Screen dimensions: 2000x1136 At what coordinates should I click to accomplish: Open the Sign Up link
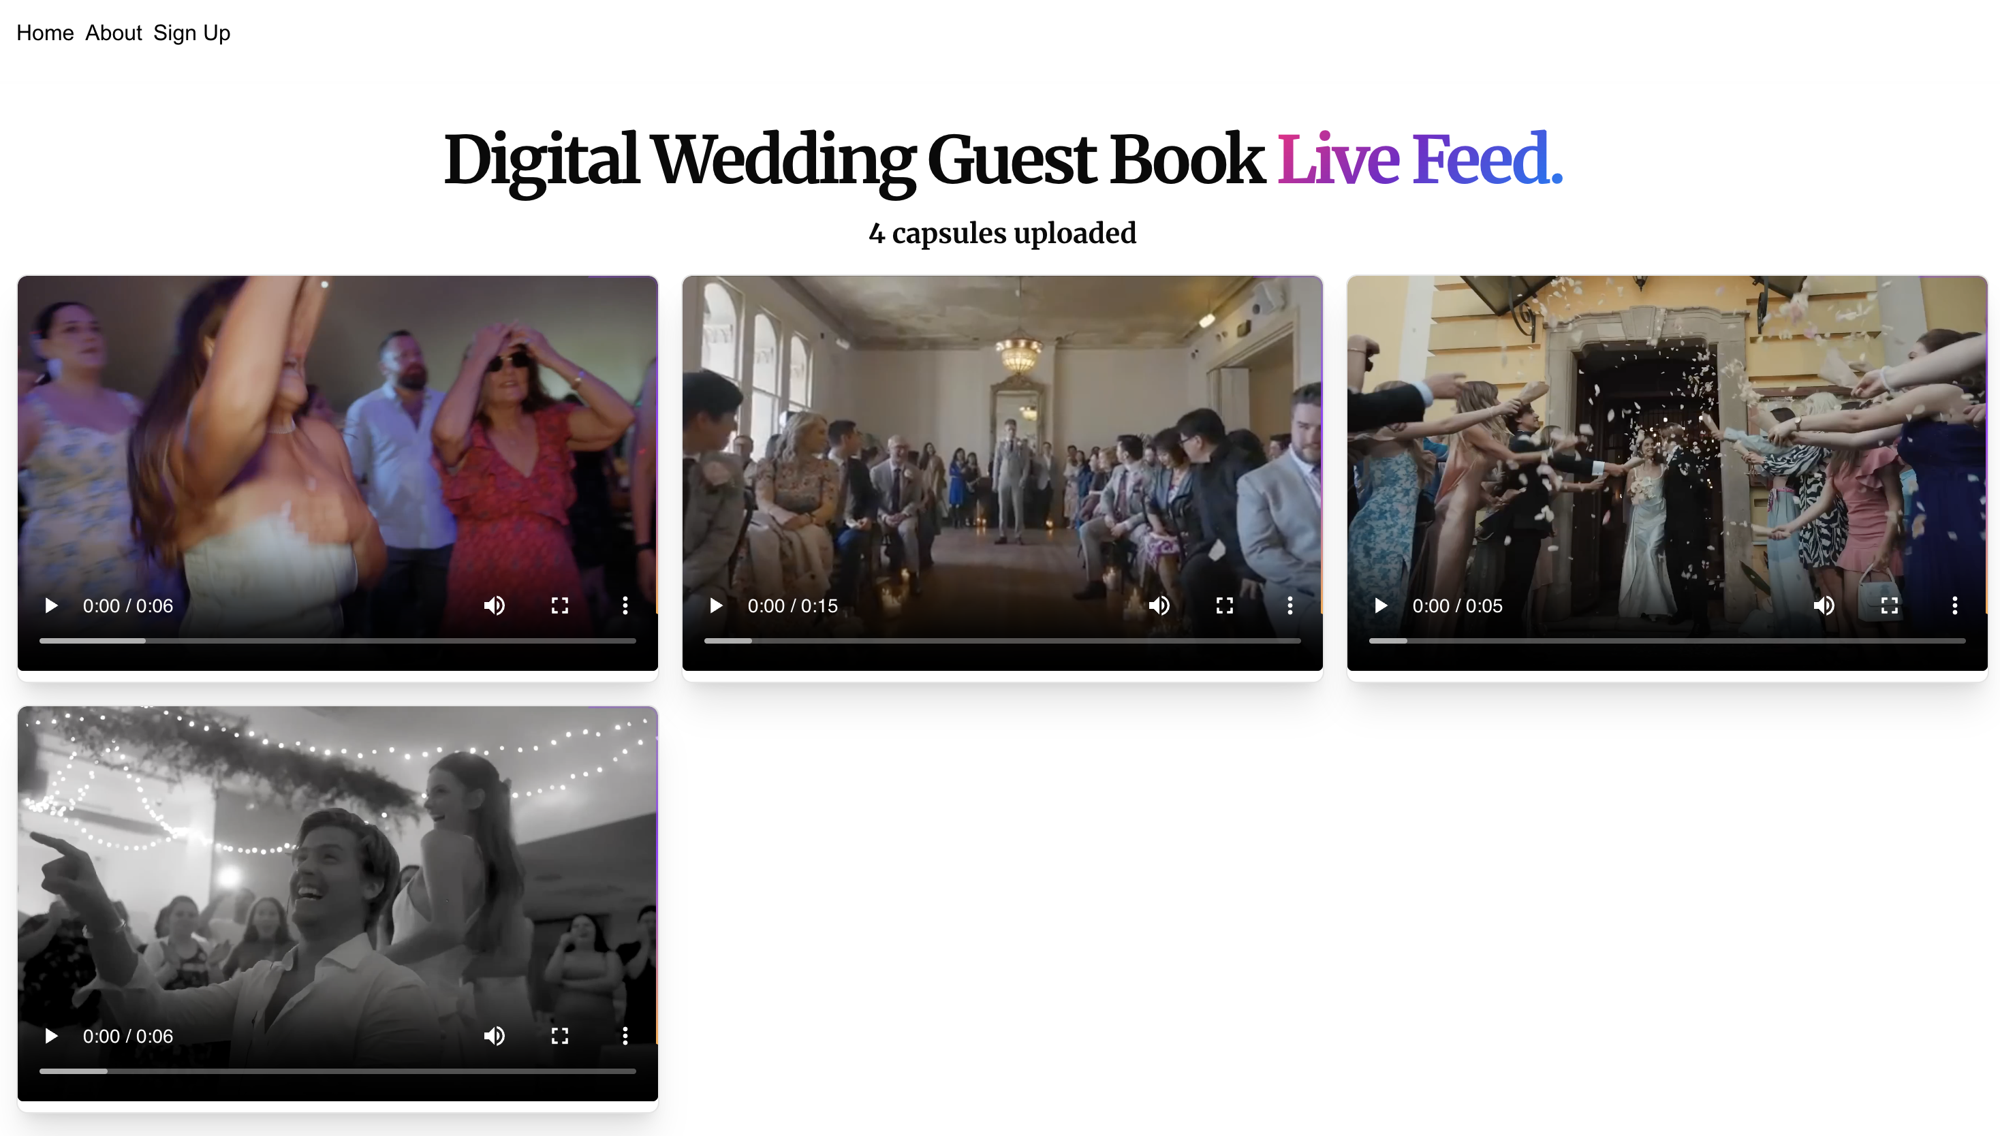[x=192, y=33]
